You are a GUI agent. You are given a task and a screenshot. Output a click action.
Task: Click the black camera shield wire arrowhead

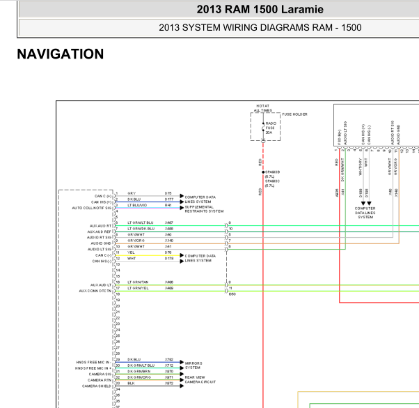click(182, 386)
